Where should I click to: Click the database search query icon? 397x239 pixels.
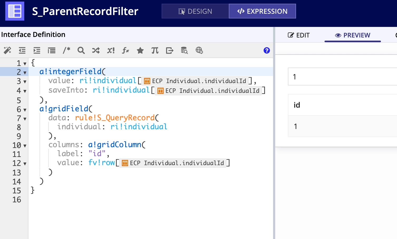click(x=184, y=50)
